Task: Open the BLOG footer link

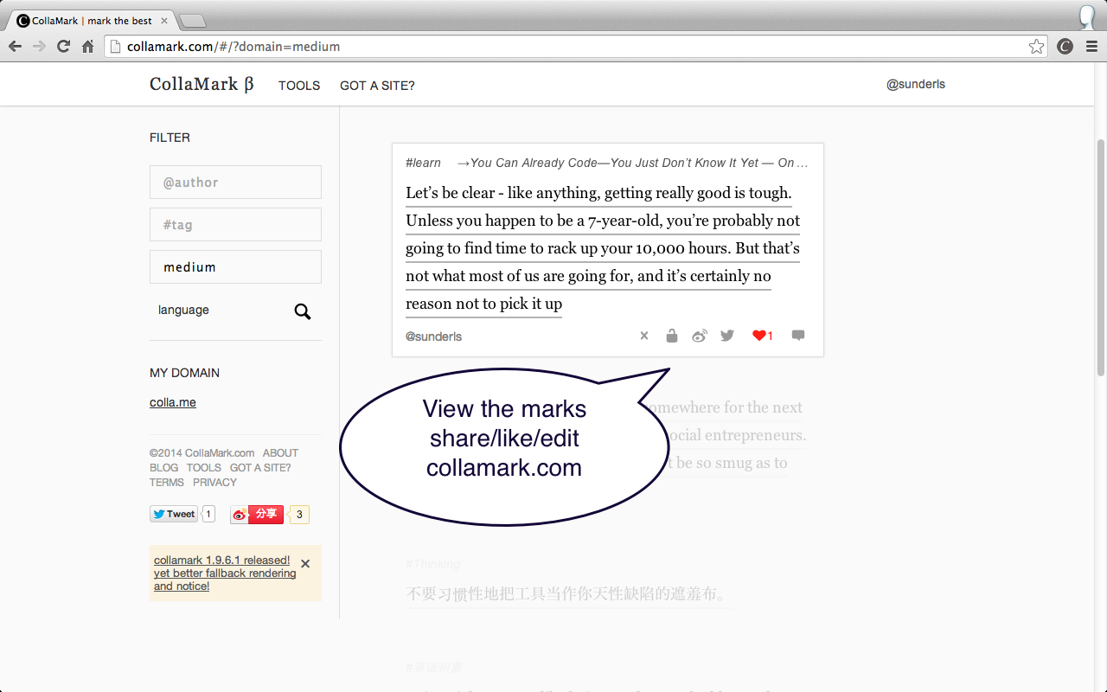Action: [163, 467]
